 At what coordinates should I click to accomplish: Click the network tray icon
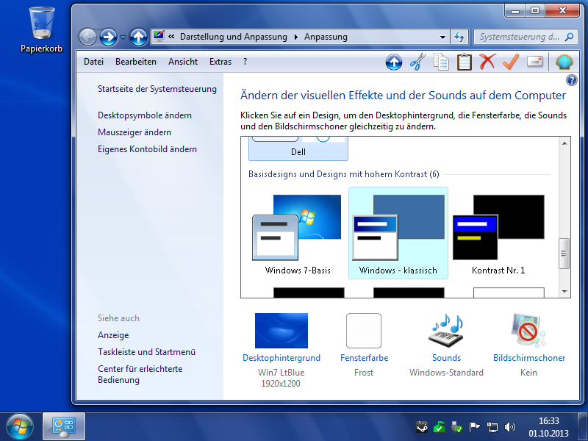click(492, 427)
